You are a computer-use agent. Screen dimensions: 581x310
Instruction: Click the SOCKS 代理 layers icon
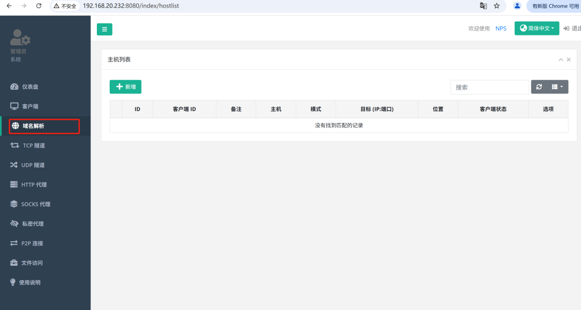(13, 204)
